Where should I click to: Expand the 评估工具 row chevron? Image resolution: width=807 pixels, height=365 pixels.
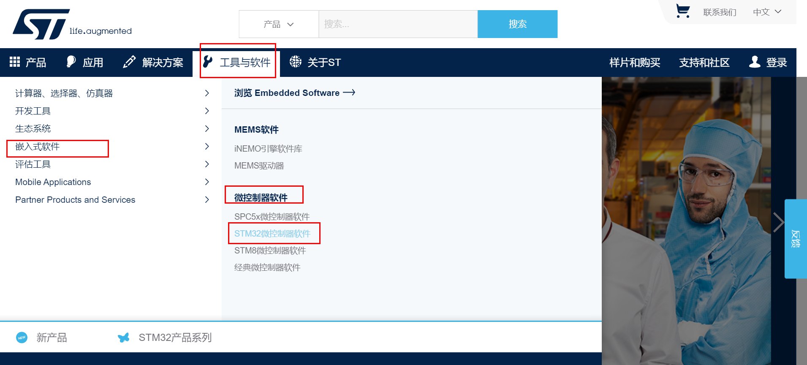click(207, 164)
